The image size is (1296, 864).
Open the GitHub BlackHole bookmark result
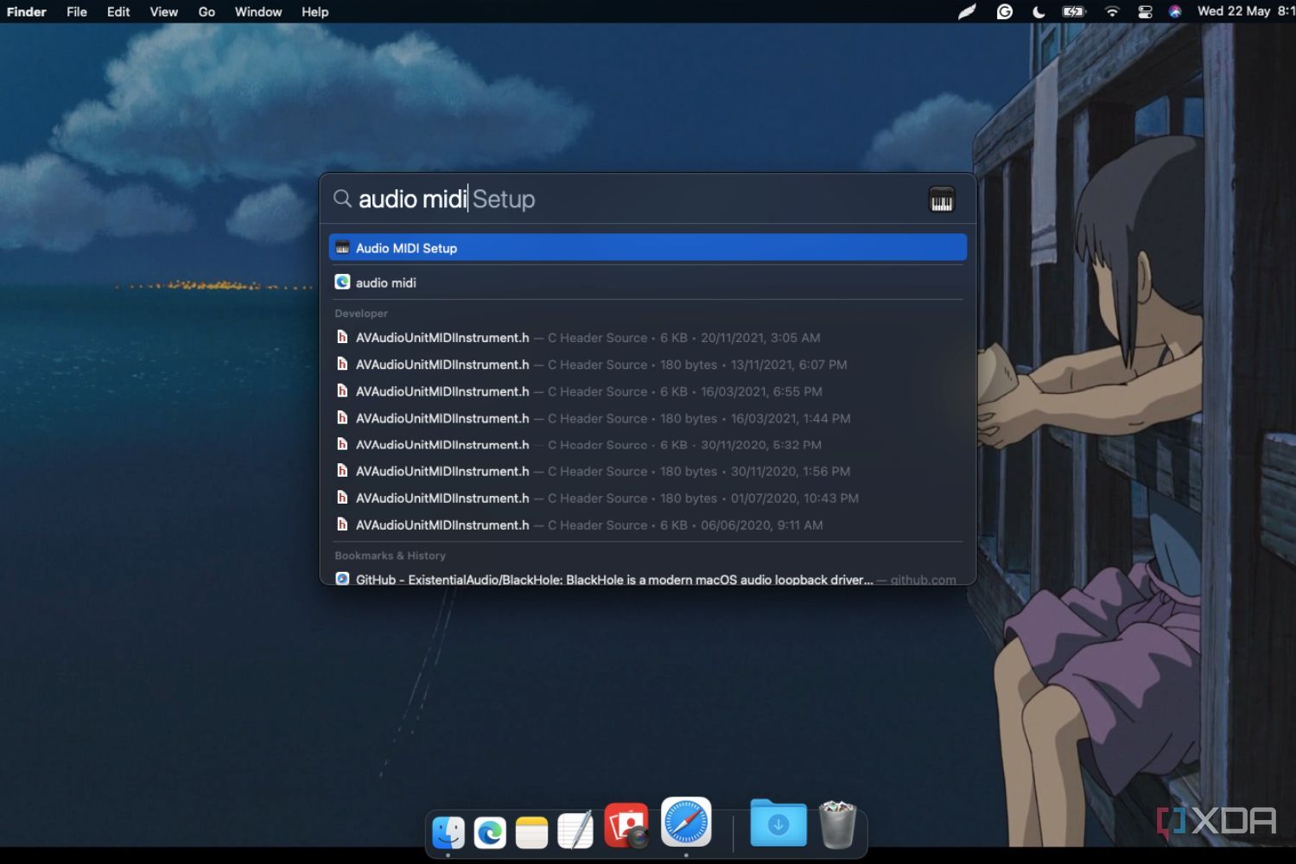pyautogui.click(x=647, y=578)
